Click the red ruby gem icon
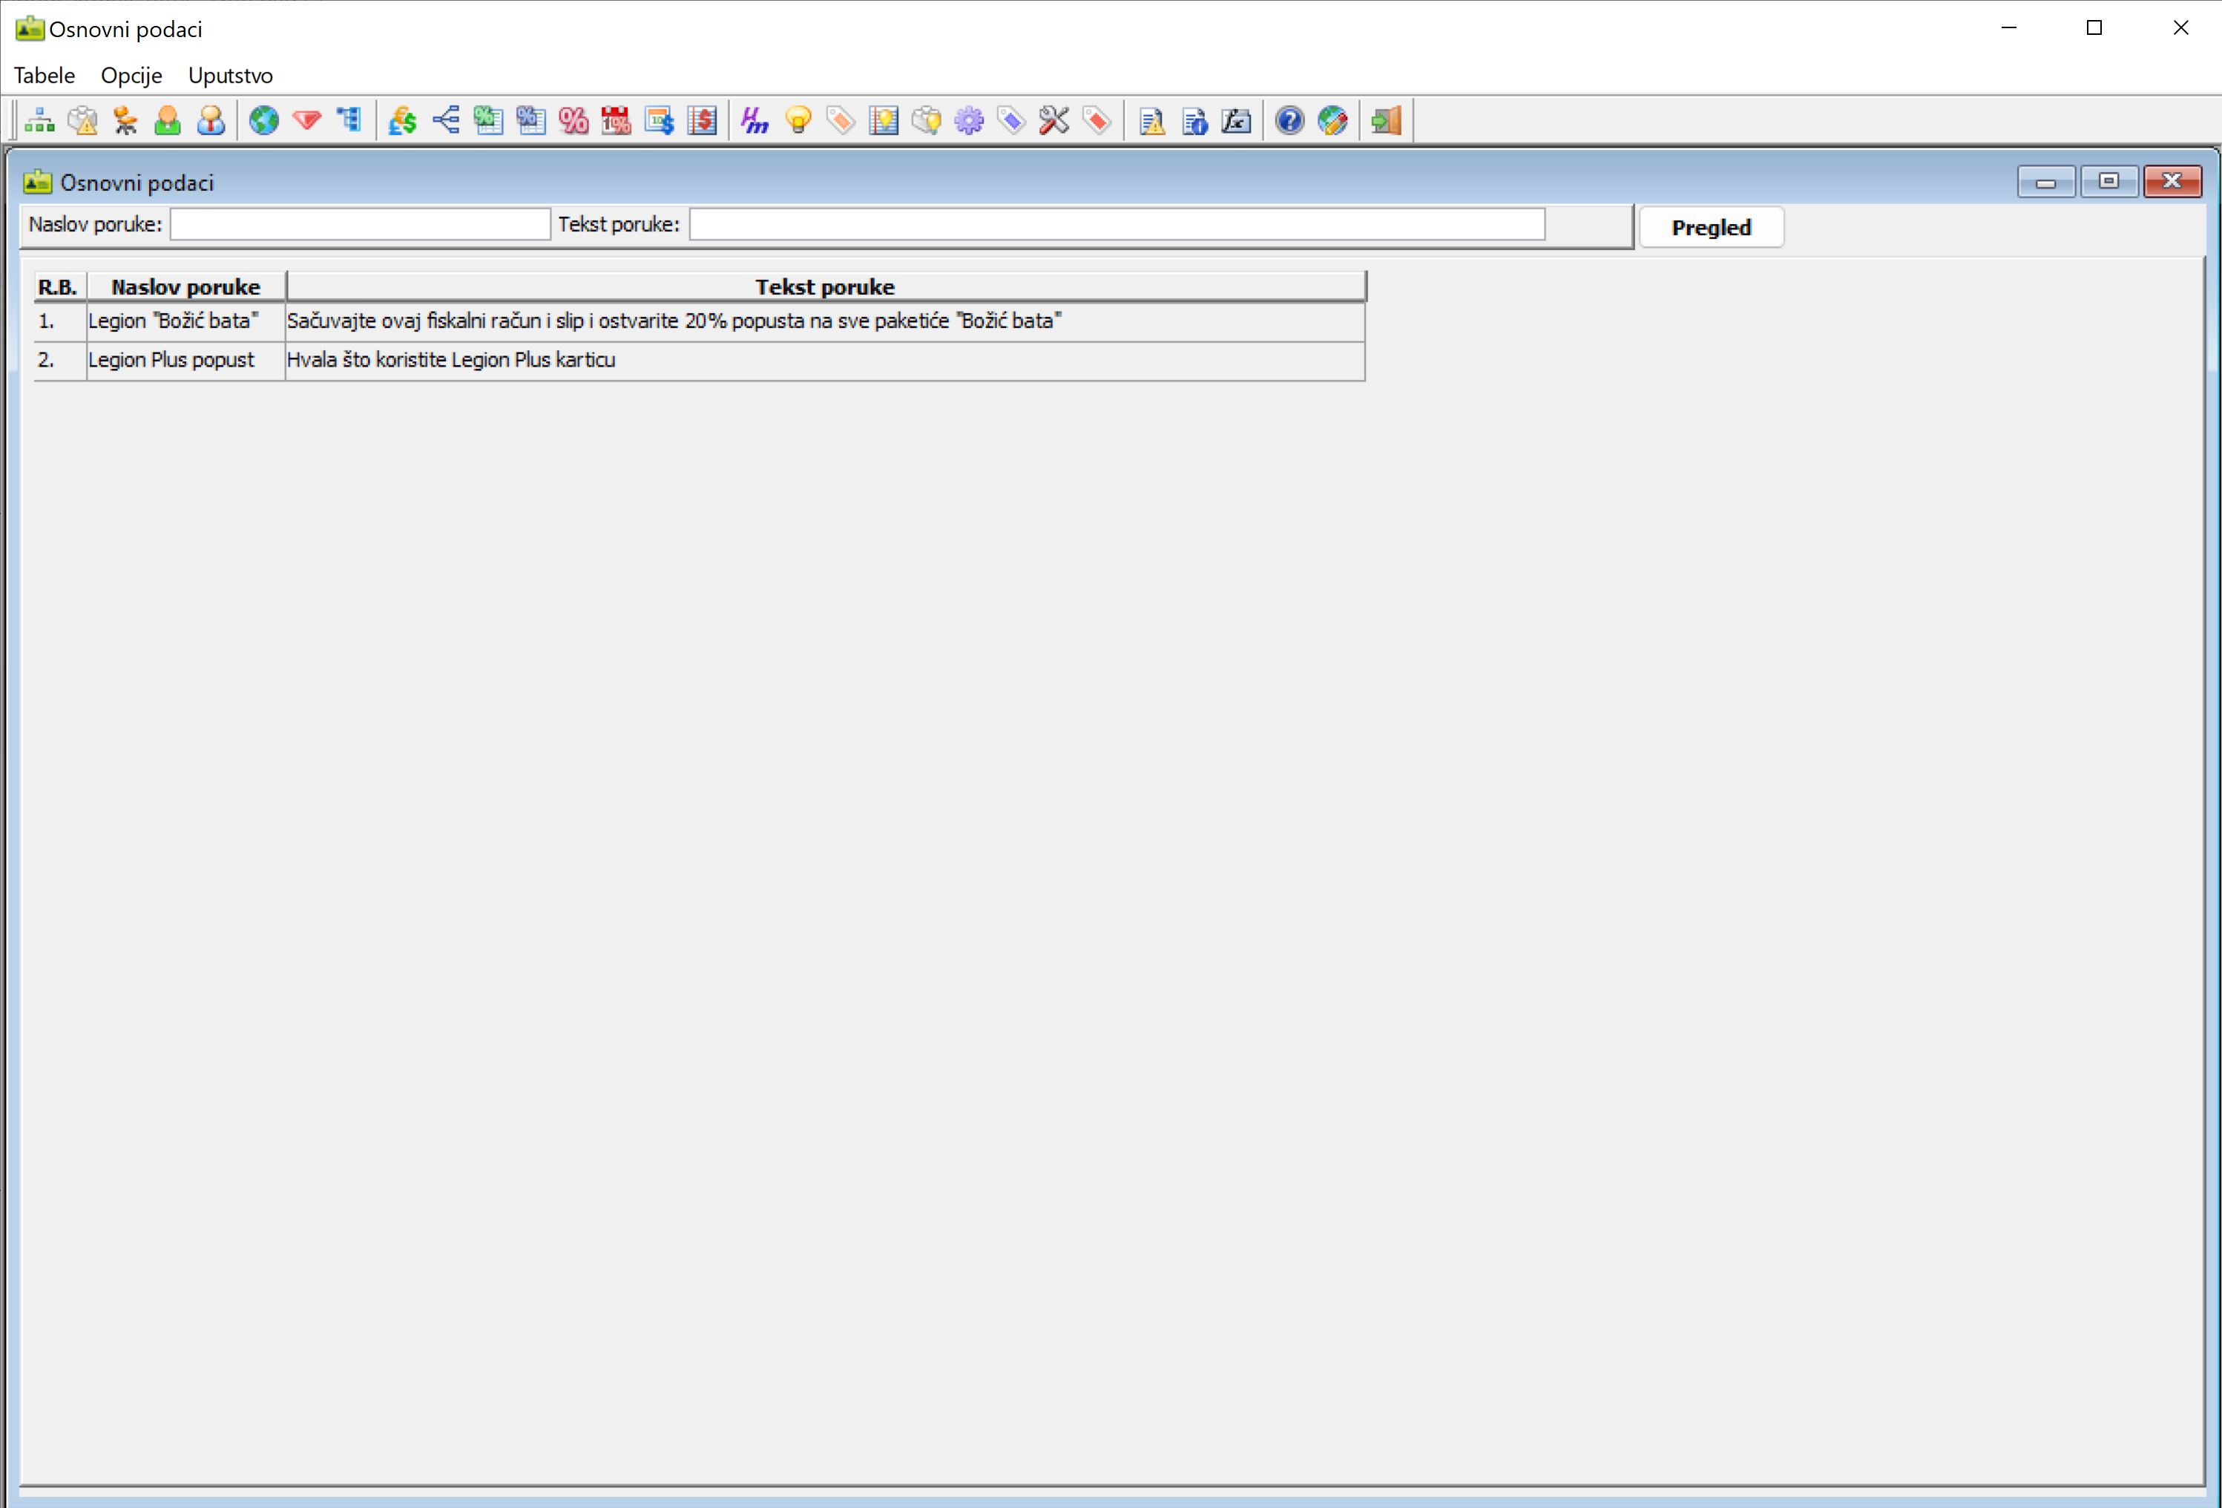Screen dimensions: 2222x1508 tap(307, 120)
